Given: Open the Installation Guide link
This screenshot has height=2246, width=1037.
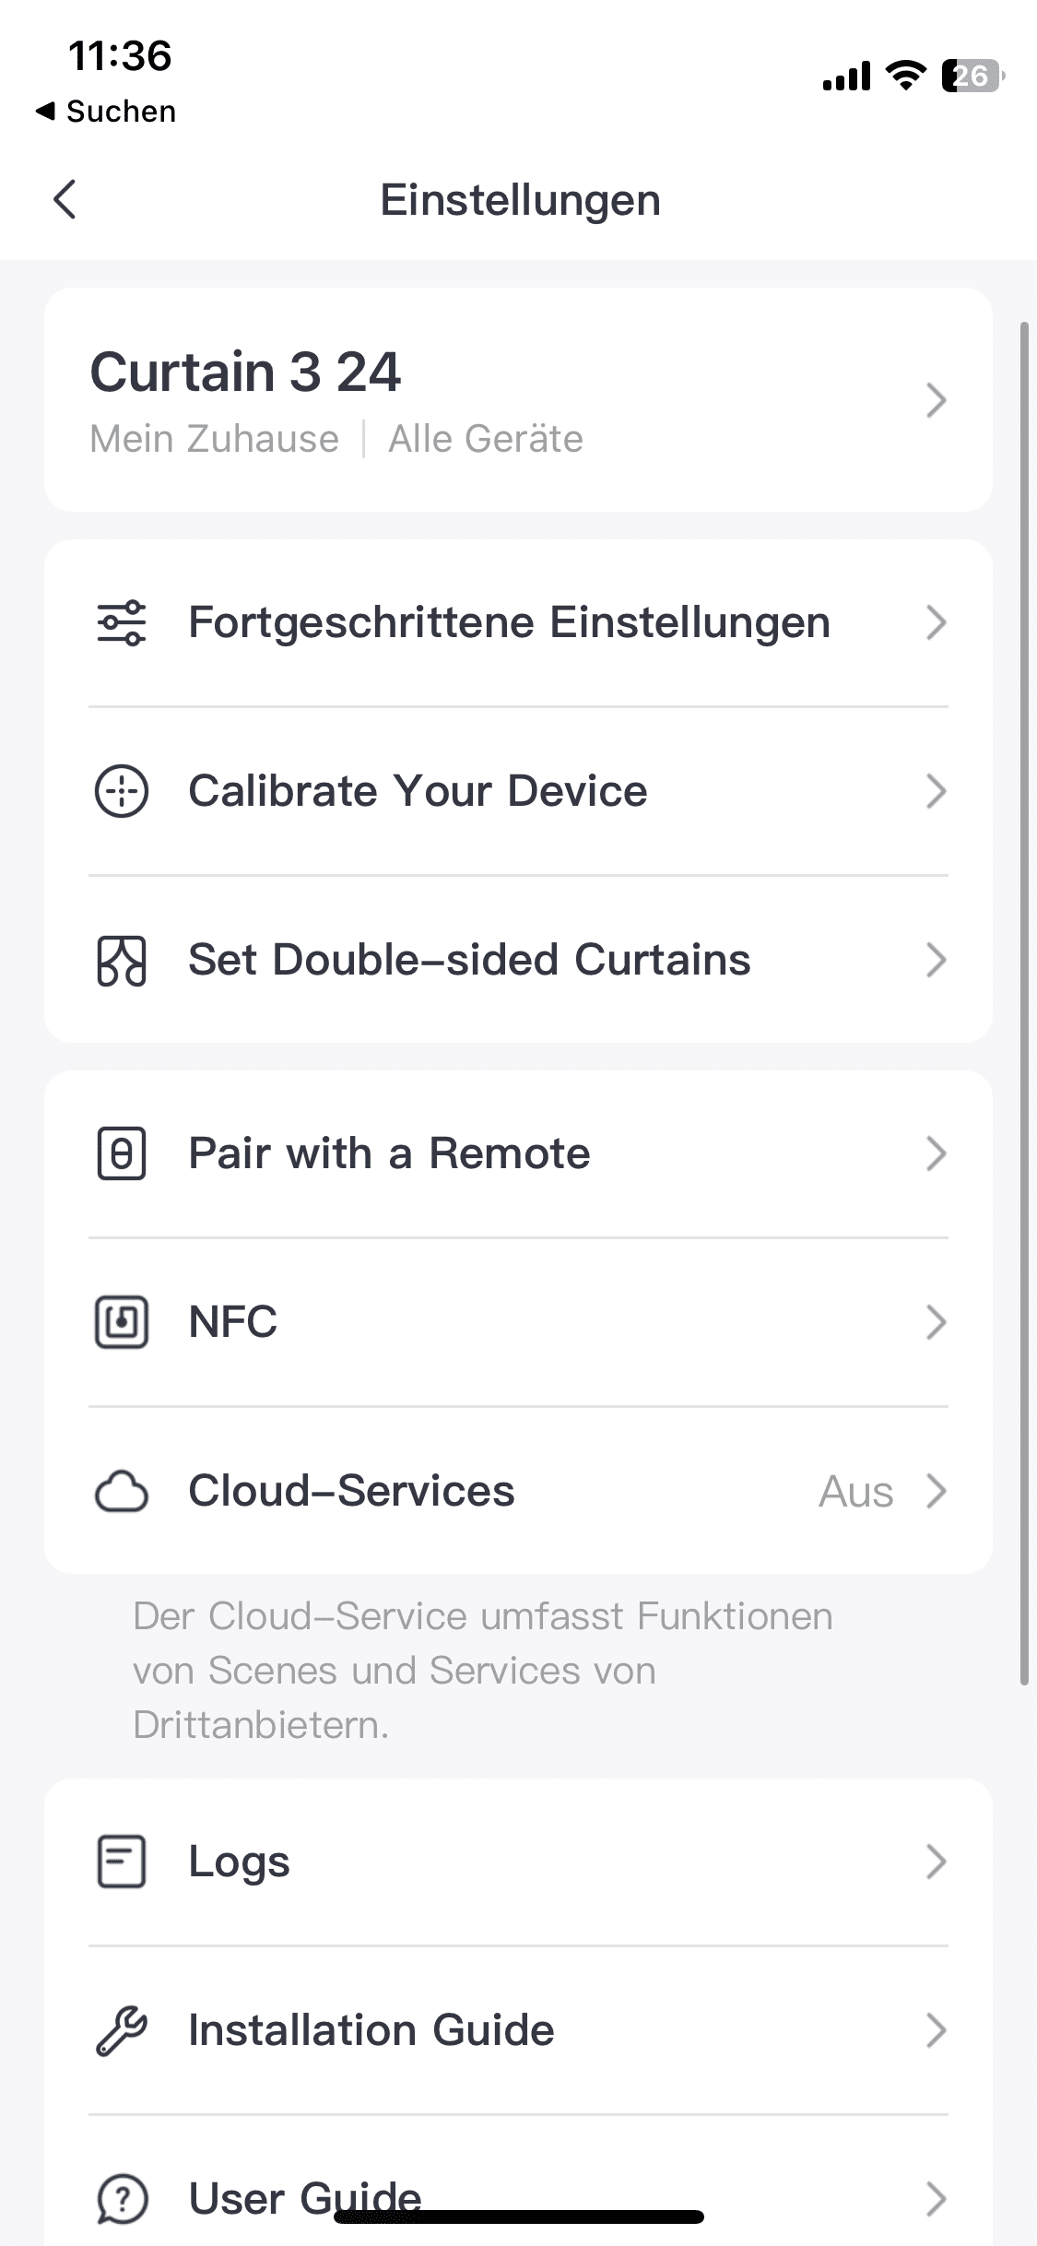Looking at the screenshot, I should coord(371,2030).
